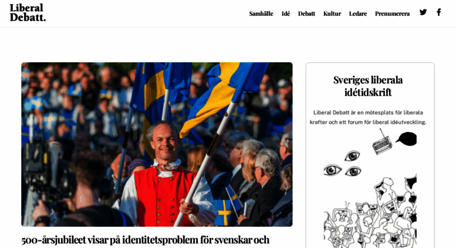Click the top eye illustration
456x248 pixels.
point(352,156)
